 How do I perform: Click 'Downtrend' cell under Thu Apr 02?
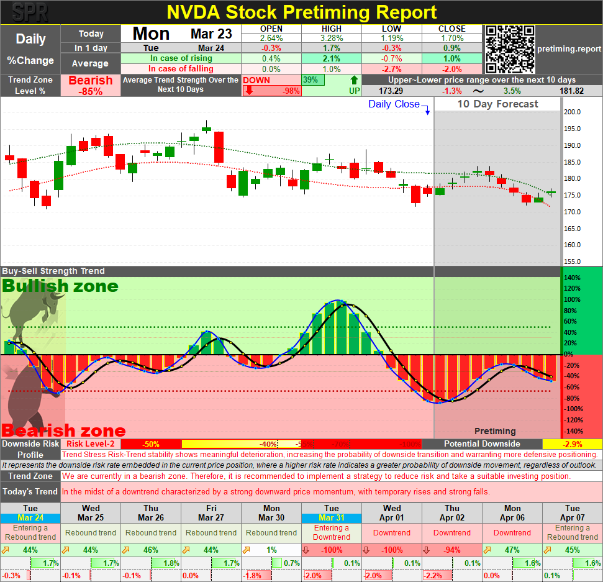(452, 532)
